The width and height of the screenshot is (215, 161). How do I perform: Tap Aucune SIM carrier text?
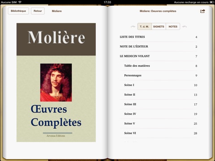coord(9,2)
